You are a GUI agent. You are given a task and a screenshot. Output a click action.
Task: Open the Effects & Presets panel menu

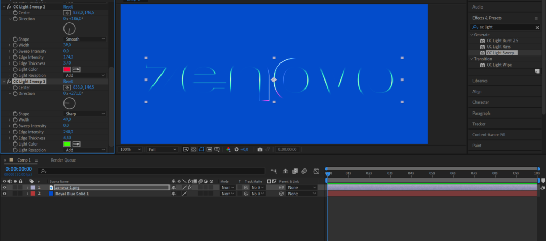coord(536,18)
